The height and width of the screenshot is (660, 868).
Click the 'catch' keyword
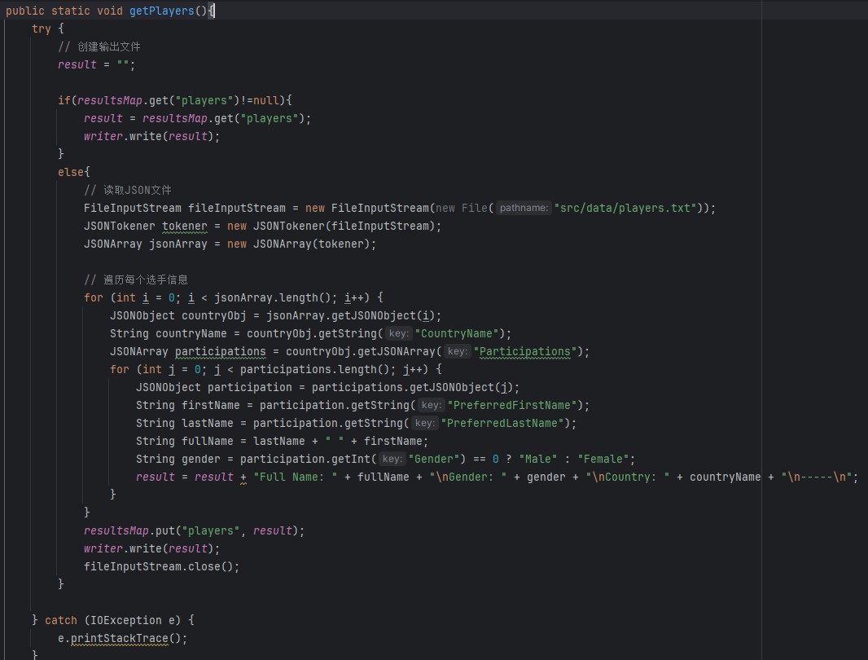pos(61,620)
